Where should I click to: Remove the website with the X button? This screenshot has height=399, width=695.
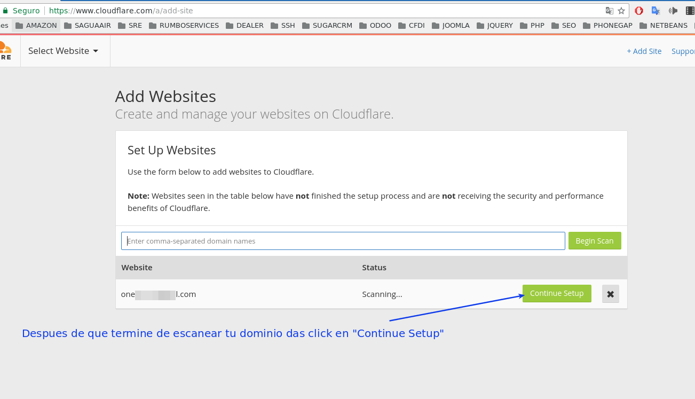pyautogui.click(x=611, y=294)
